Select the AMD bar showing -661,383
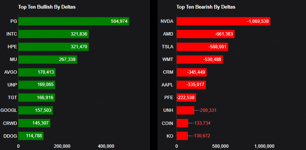This screenshot has height=150, width=306. [205, 34]
